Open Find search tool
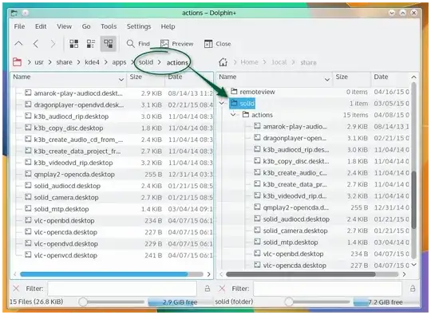Viewport: 431px width, 315px height. point(138,44)
